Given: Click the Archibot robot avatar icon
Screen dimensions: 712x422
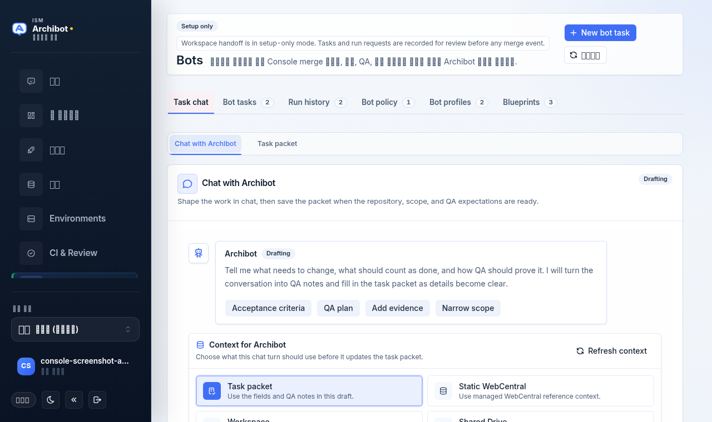Looking at the screenshot, I should [x=199, y=253].
